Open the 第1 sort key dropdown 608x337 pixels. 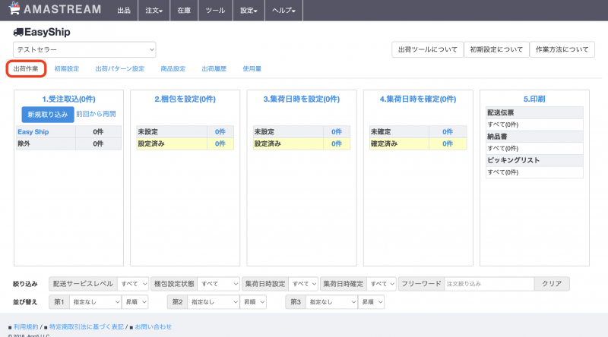(96, 302)
